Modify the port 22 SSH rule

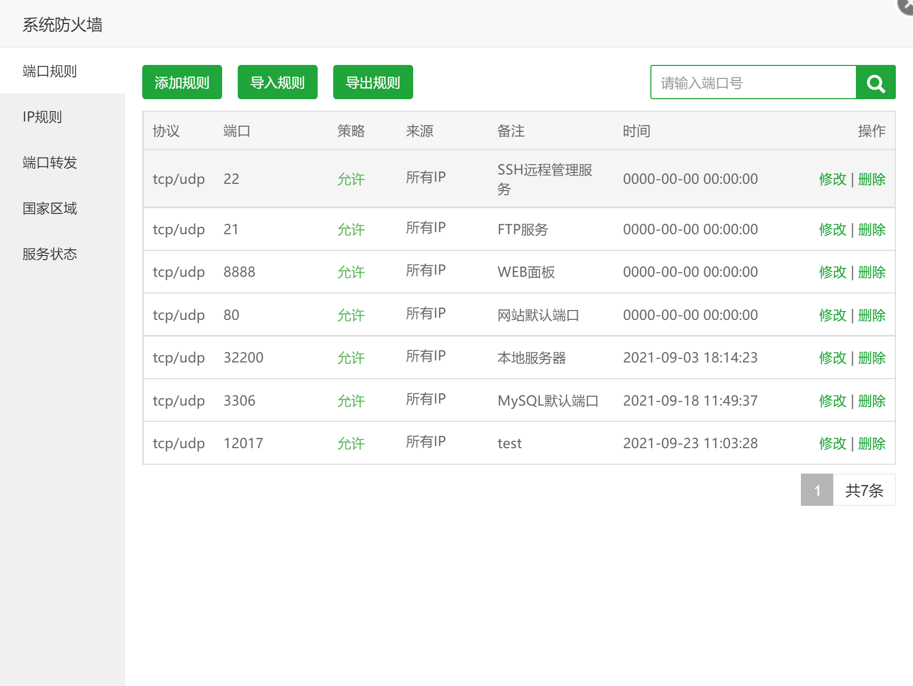[x=832, y=179]
